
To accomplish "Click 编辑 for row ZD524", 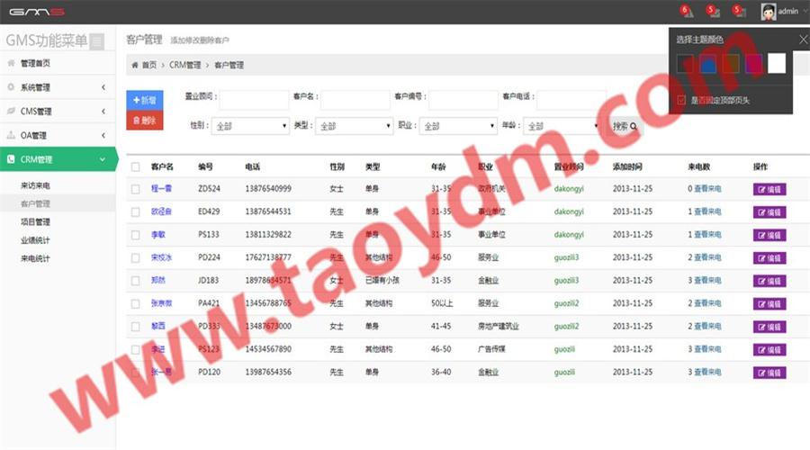I will click(769, 190).
